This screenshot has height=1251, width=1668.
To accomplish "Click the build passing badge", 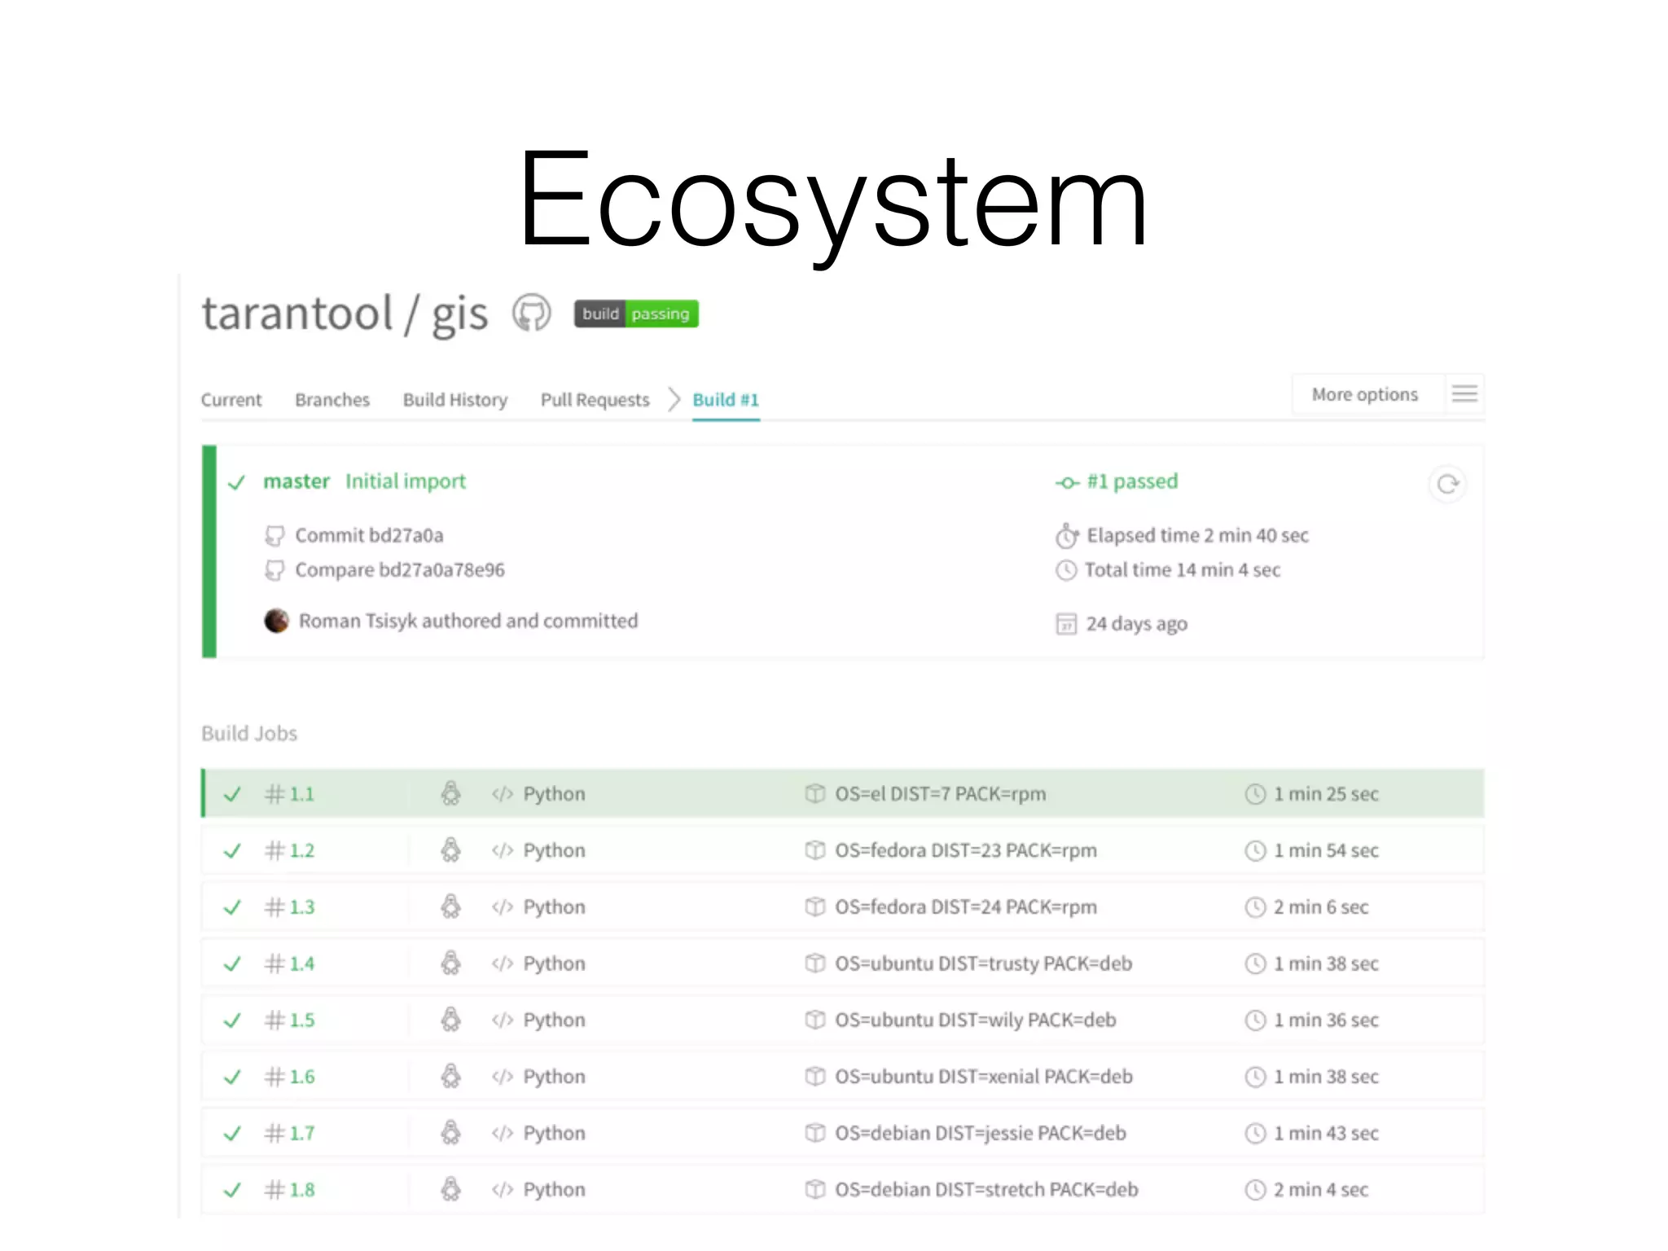I will [636, 314].
